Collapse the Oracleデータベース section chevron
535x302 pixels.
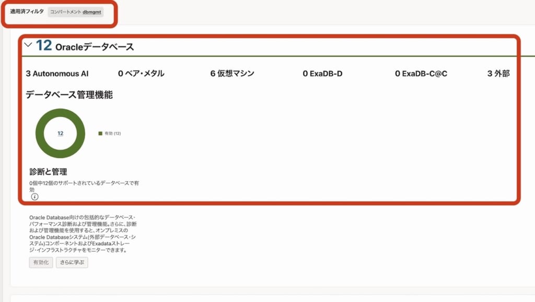pos(28,45)
